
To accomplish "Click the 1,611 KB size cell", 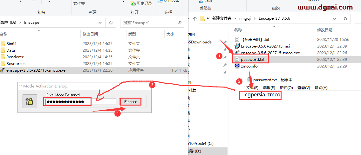I will (x=179, y=70).
